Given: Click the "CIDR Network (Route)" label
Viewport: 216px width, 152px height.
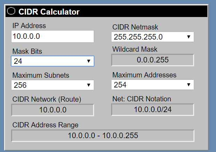Looking at the screenshot, I should click(47, 100).
